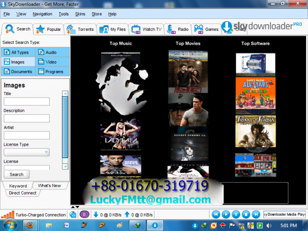Select Video search type
This screenshot has width=308, height=231.
(x=52, y=62)
